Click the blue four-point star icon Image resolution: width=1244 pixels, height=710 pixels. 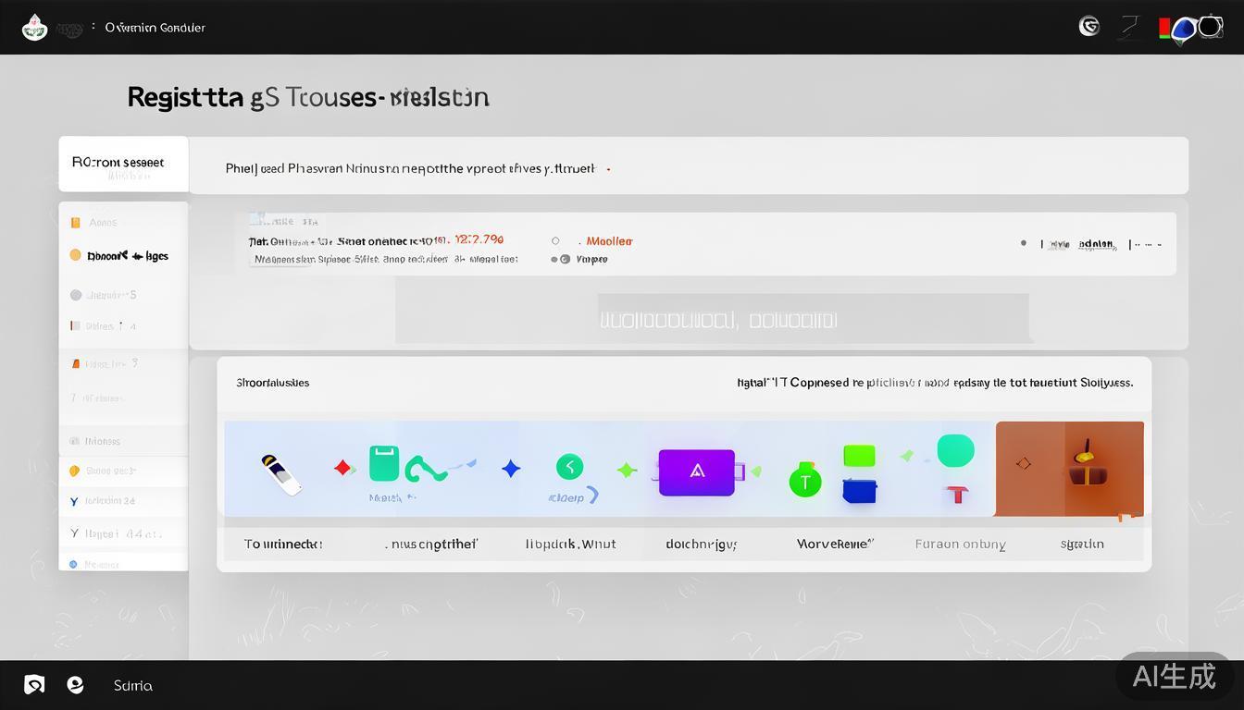point(511,469)
